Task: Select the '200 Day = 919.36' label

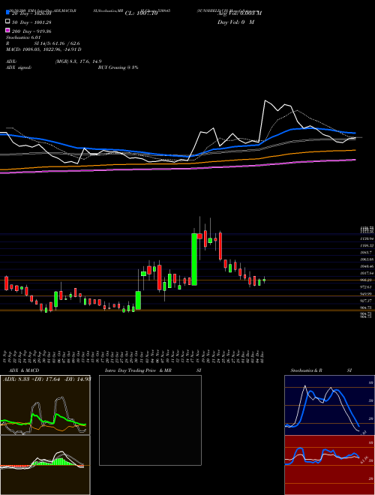Action: (32, 31)
